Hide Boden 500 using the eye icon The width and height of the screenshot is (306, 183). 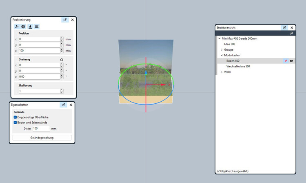(291, 61)
